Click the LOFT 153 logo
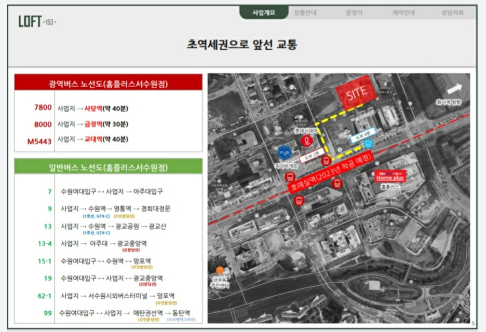 37,22
